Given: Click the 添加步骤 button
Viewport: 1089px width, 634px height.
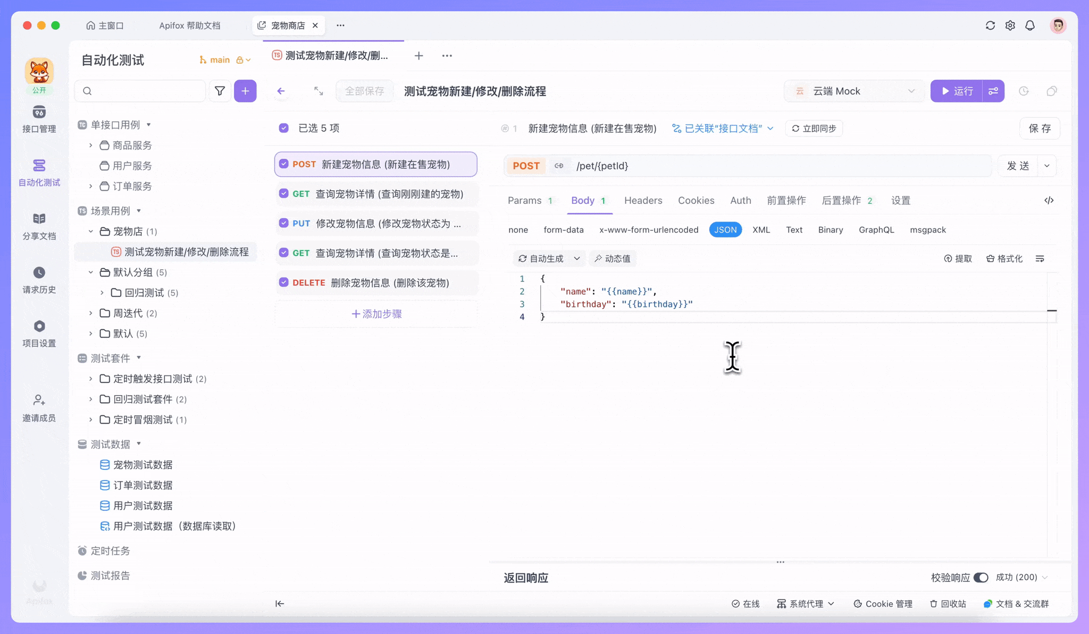Looking at the screenshot, I should tap(376, 314).
